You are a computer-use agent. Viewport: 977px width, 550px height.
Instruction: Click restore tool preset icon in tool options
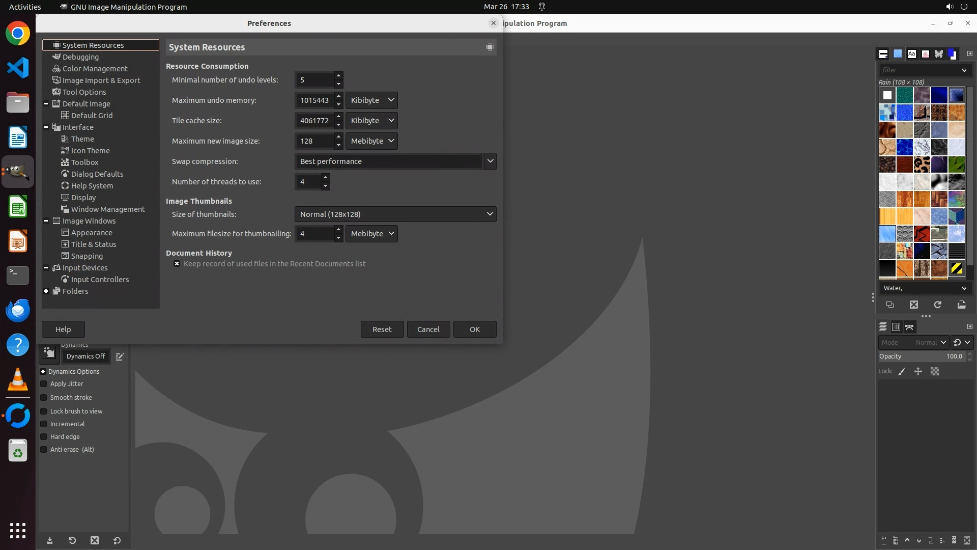(x=72, y=540)
